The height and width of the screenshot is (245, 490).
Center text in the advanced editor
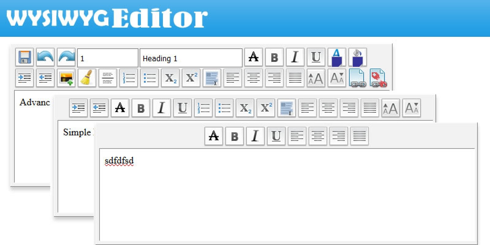tap(254, 78)
